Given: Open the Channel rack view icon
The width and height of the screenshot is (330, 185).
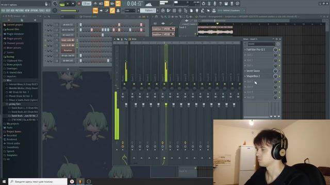Looking at the screenshot, I should (174, 10).
